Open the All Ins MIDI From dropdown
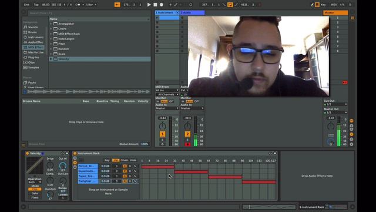 [167, 90]
